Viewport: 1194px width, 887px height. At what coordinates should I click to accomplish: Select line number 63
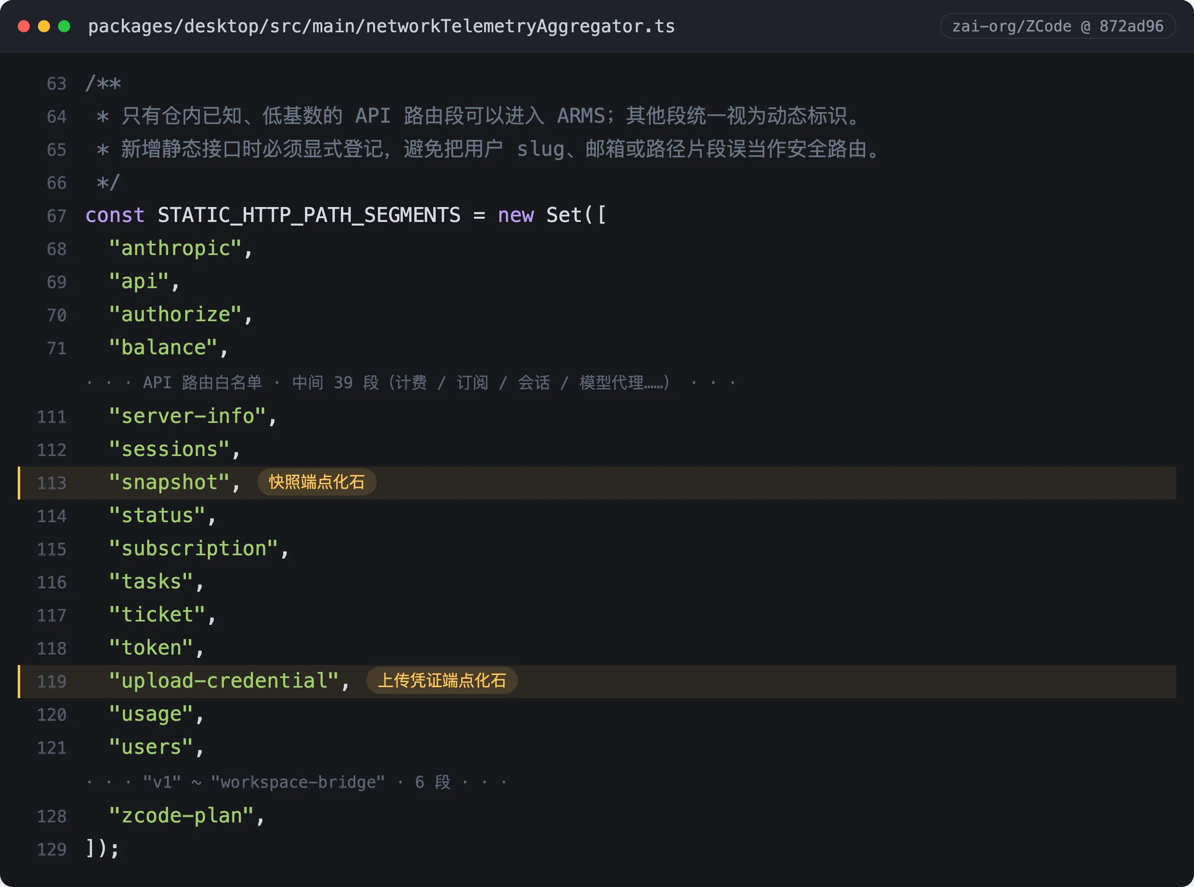[56, 84]
